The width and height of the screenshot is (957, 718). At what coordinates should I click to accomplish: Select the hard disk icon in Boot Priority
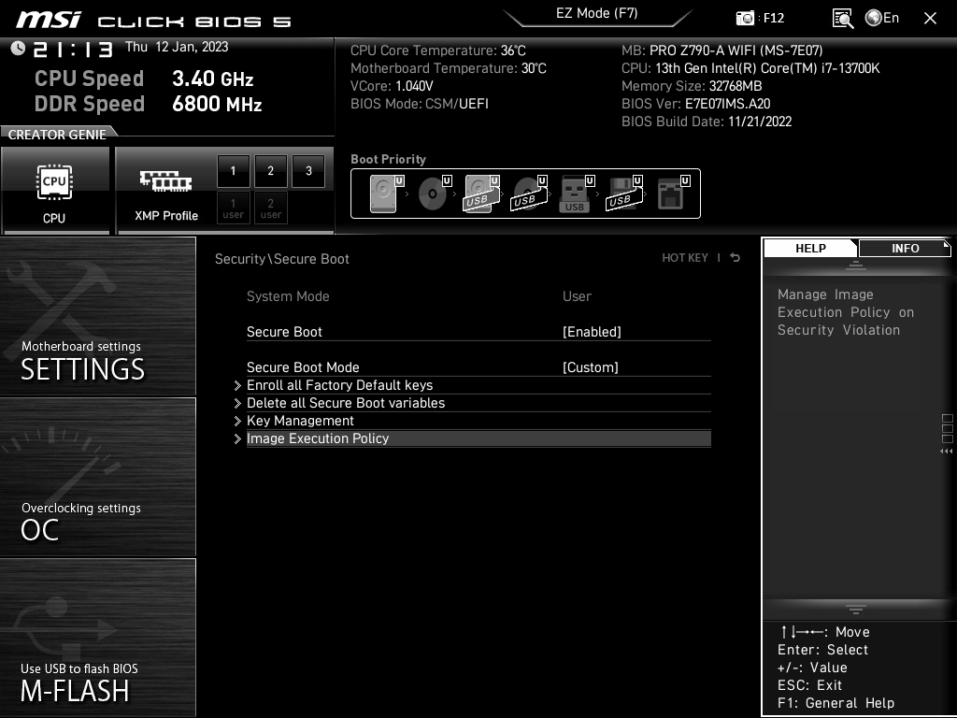pyautogui.click(x=383, y=193)
